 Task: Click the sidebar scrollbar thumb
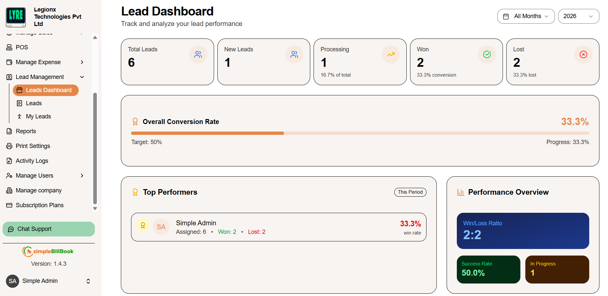coord(95,149)
